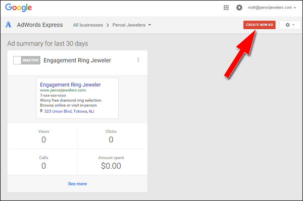This screenshot has width=303, height=201.
Task: Click the Create New Ad button
Action: (x=260, y=25)
